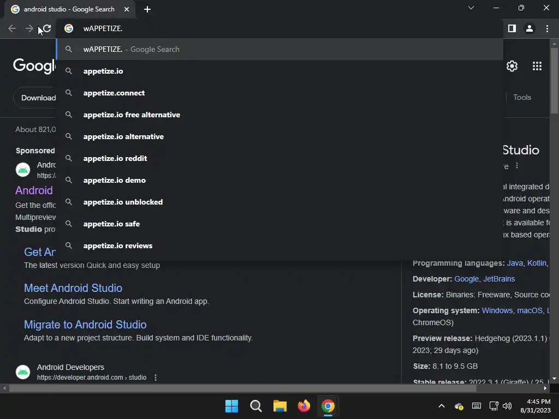The width and height of the screenshot is (559, 419).
Task: Select appetize.io reviews suggestion
Action: coord(280,246)
